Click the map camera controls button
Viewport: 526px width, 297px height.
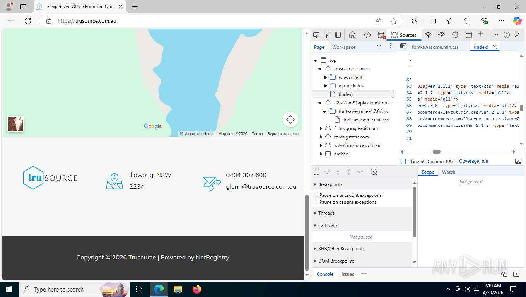tap(290, 119)
